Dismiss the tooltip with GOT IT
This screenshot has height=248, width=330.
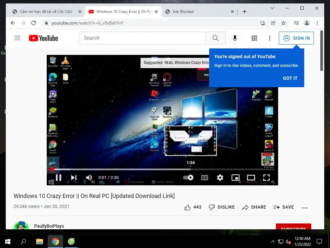290,78
